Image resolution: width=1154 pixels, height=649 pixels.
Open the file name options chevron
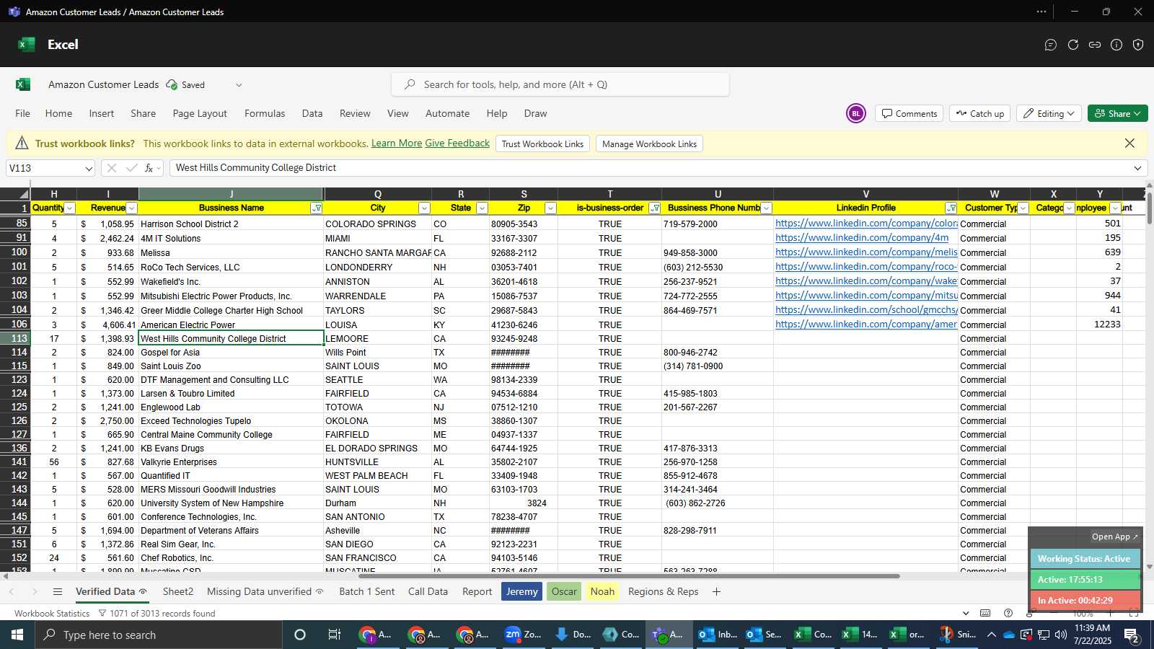point(239,84)
